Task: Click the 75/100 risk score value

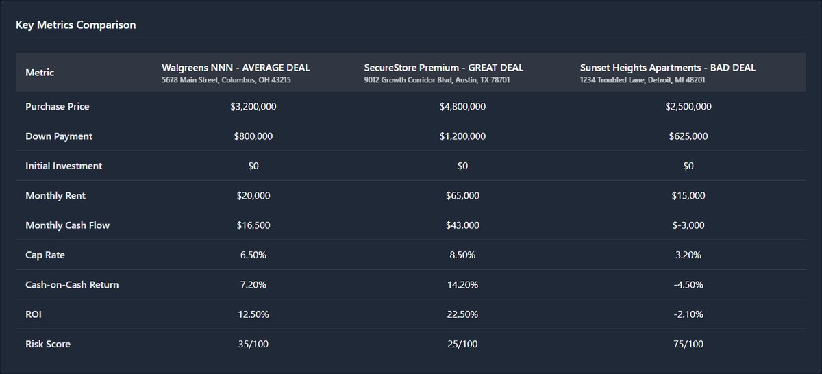Action: 688,344
